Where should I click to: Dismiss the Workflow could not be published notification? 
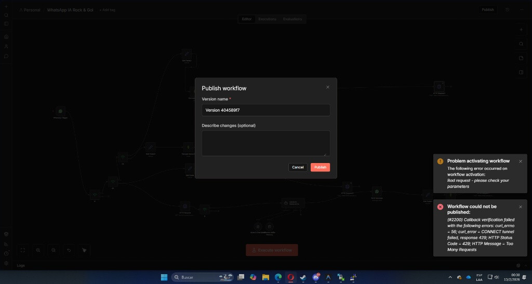click(x=521, y=207)
